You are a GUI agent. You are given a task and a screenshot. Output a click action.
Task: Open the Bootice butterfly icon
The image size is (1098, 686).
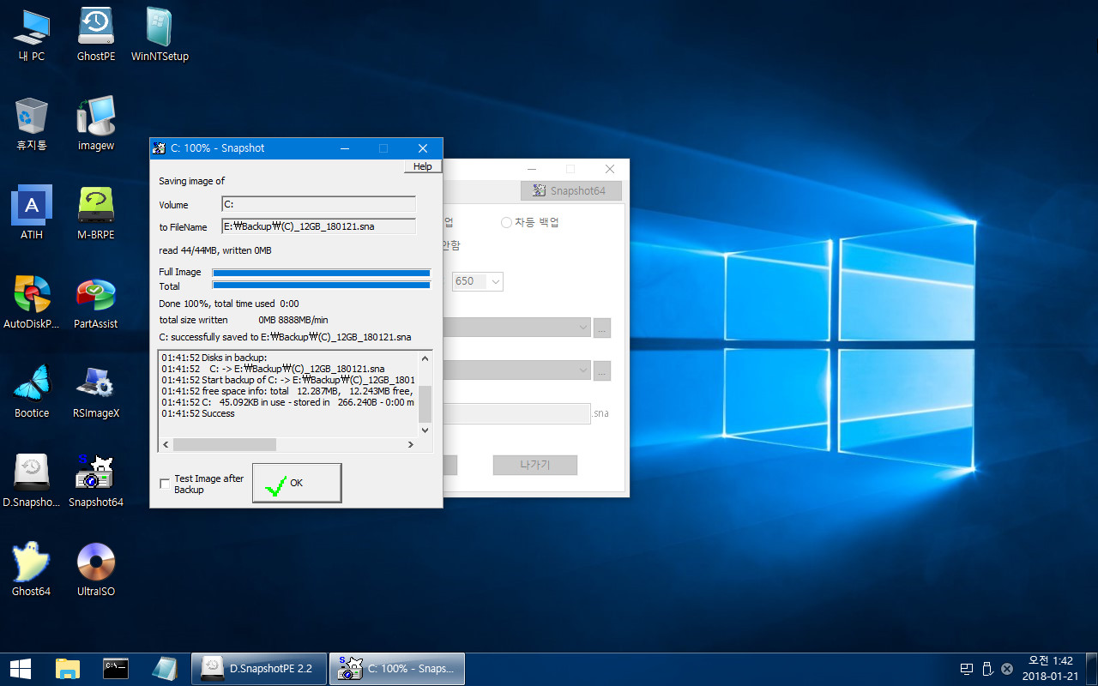tap(32, 391)
